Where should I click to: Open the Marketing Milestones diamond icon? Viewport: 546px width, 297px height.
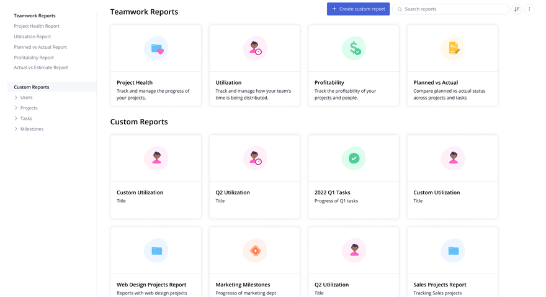click(x=255, y=251)
